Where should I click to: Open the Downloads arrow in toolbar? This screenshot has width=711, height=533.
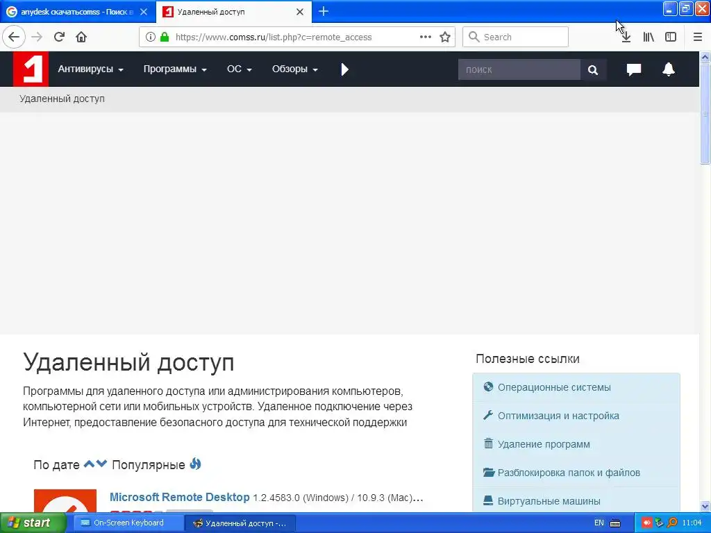[x=626, y=37]
